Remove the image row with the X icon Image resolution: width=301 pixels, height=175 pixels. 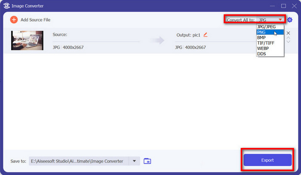(288, 33)
